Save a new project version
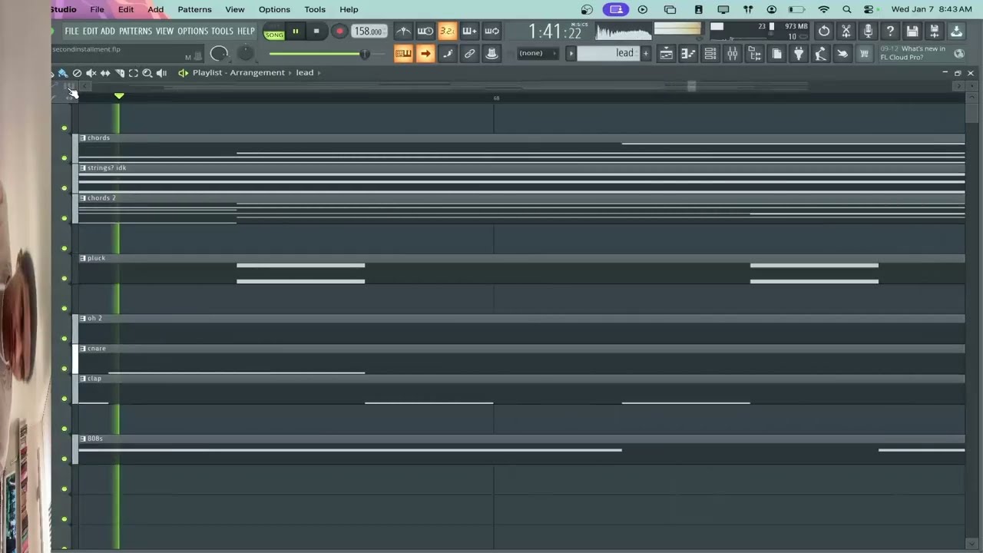983x553 pixels. 934,31
